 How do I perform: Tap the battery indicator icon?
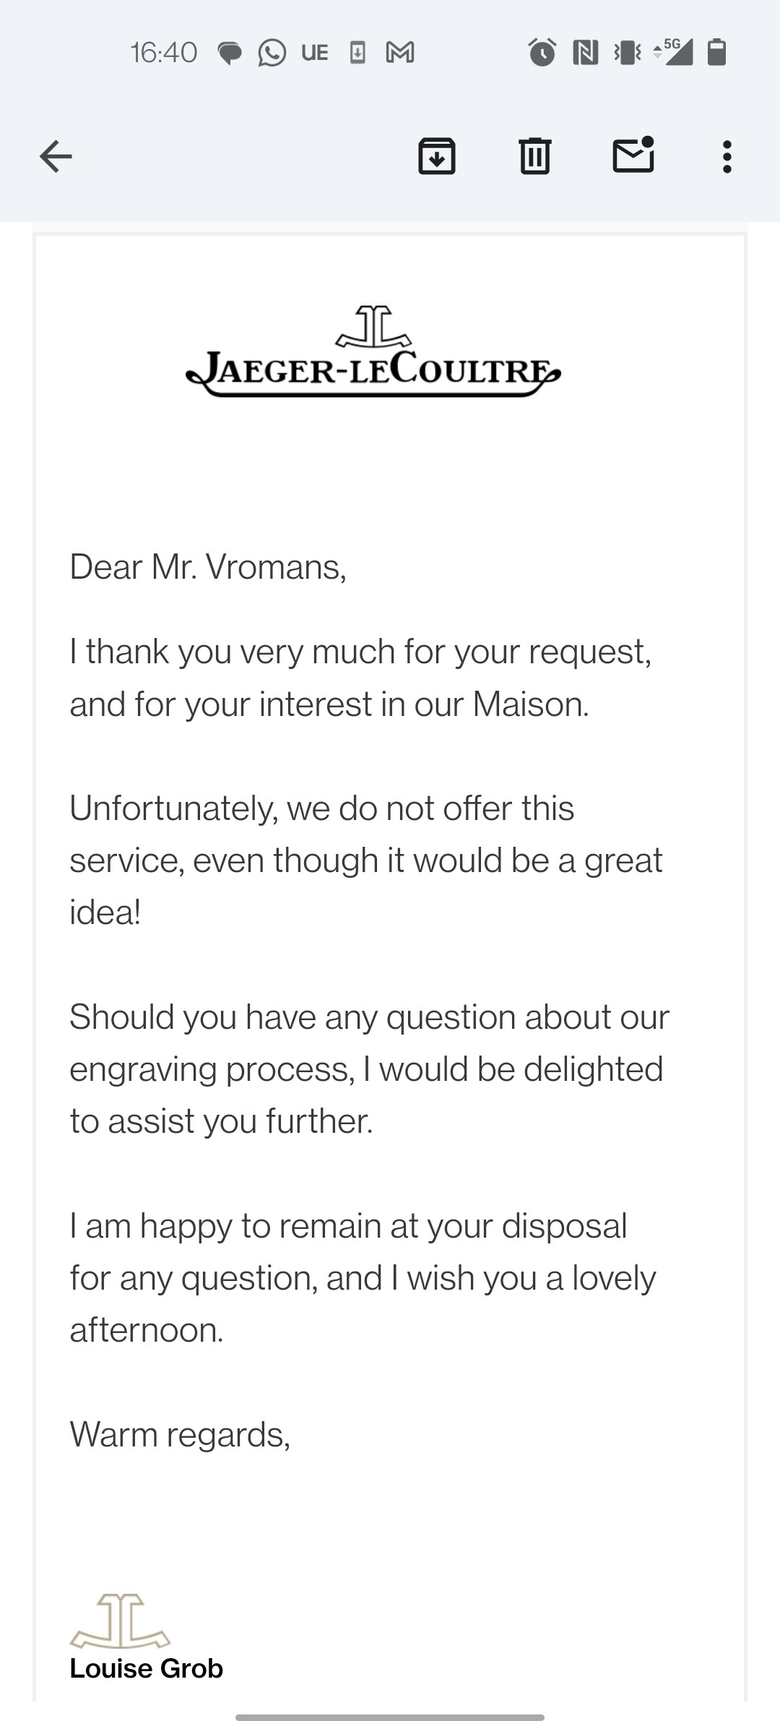click(x=716, y=52)
